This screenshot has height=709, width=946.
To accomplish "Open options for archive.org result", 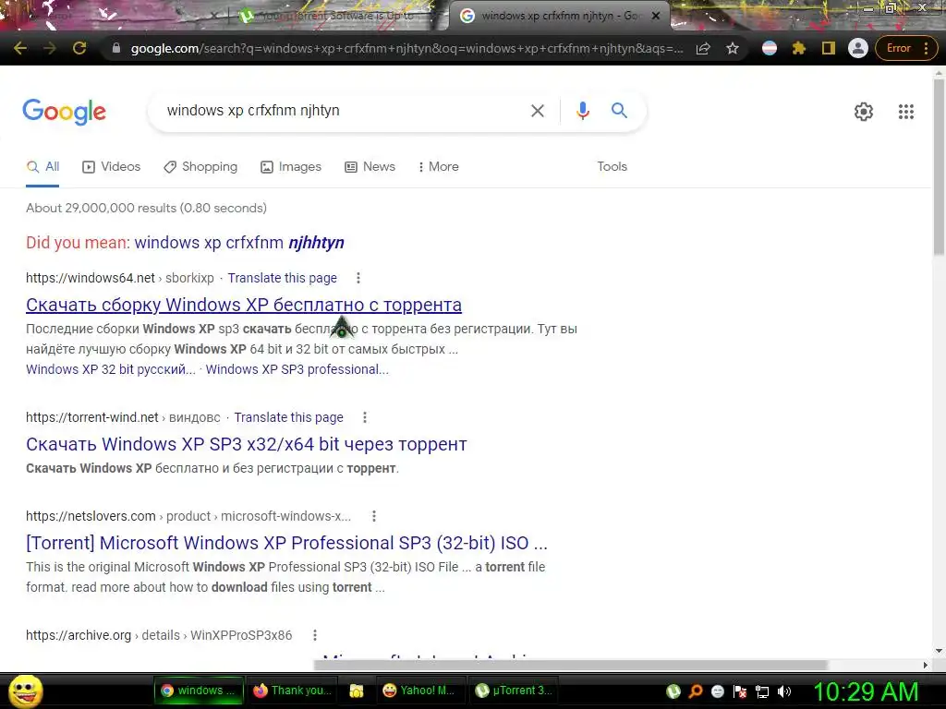I will (315, 635).
